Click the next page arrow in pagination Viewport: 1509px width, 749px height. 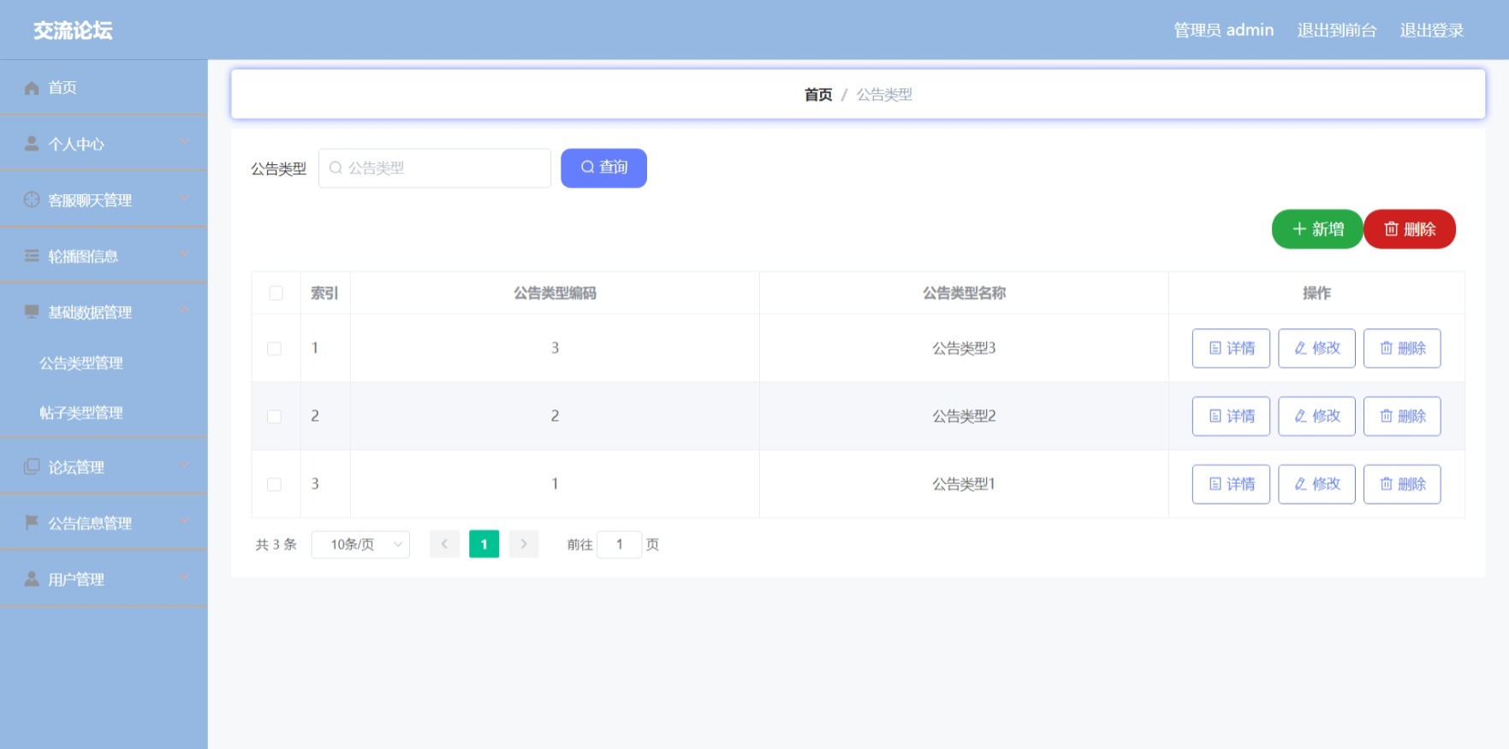point(524,544)
